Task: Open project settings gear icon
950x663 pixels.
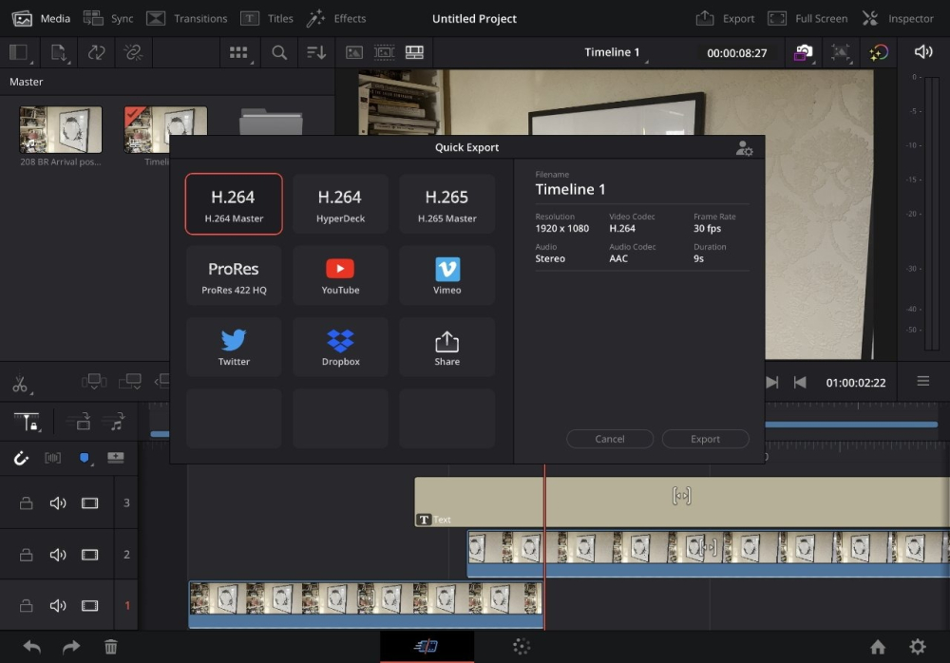Action: (x=917, y=647)
